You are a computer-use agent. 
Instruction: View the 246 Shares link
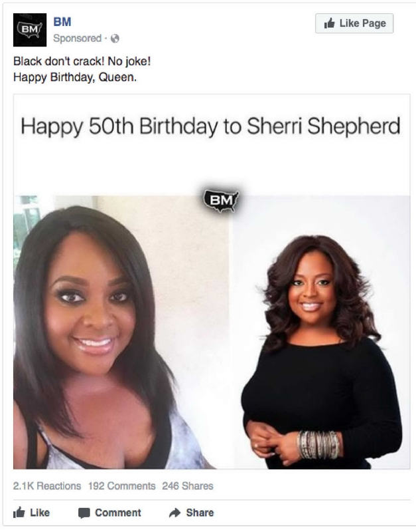pyautogui.click(x=188, y=486)
